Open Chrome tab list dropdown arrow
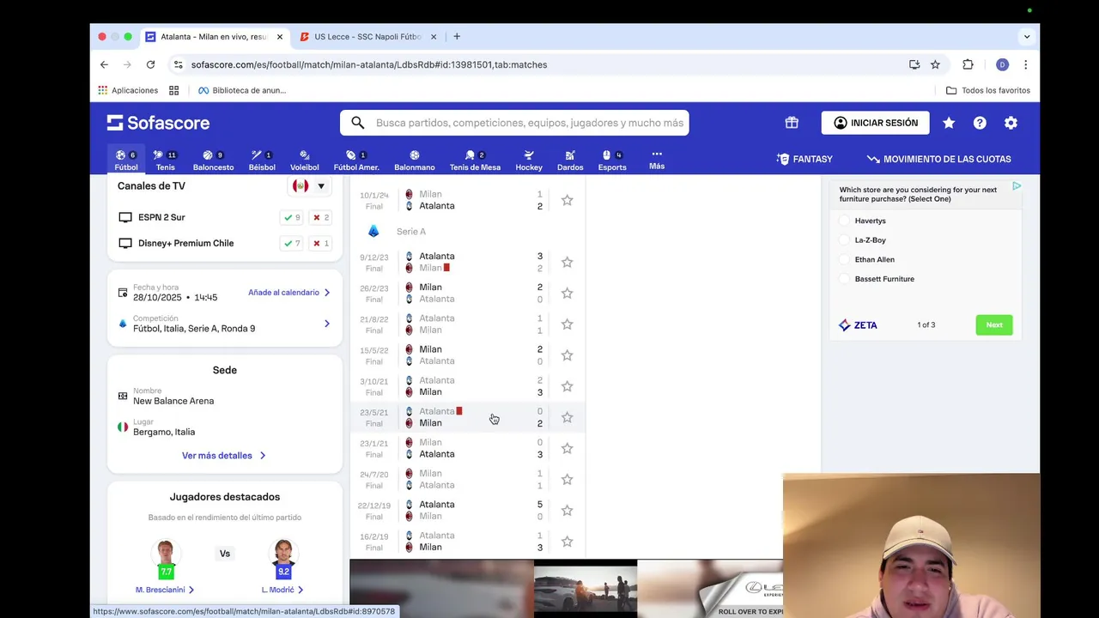 [x=1026, y=37]
